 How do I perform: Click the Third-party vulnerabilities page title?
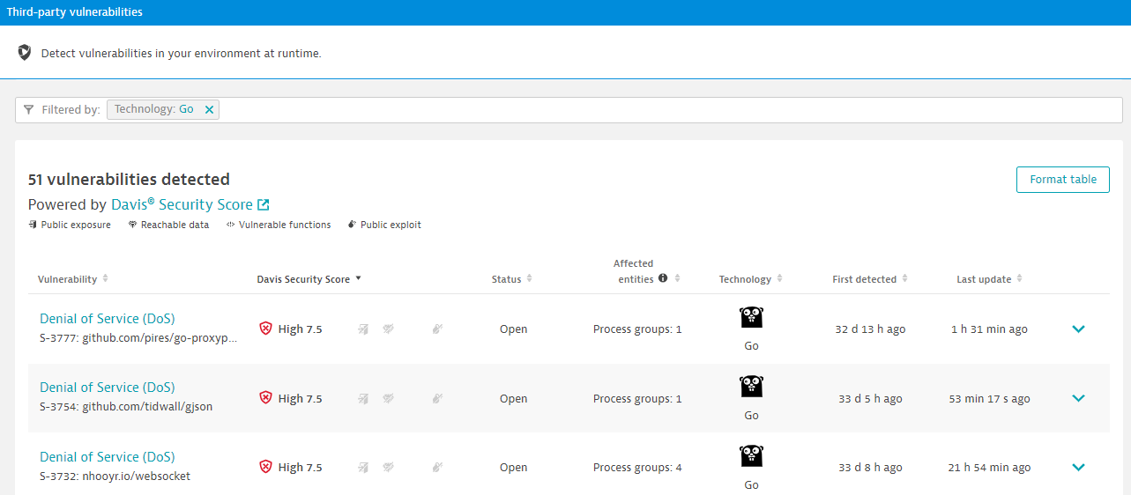click(75, 12)
